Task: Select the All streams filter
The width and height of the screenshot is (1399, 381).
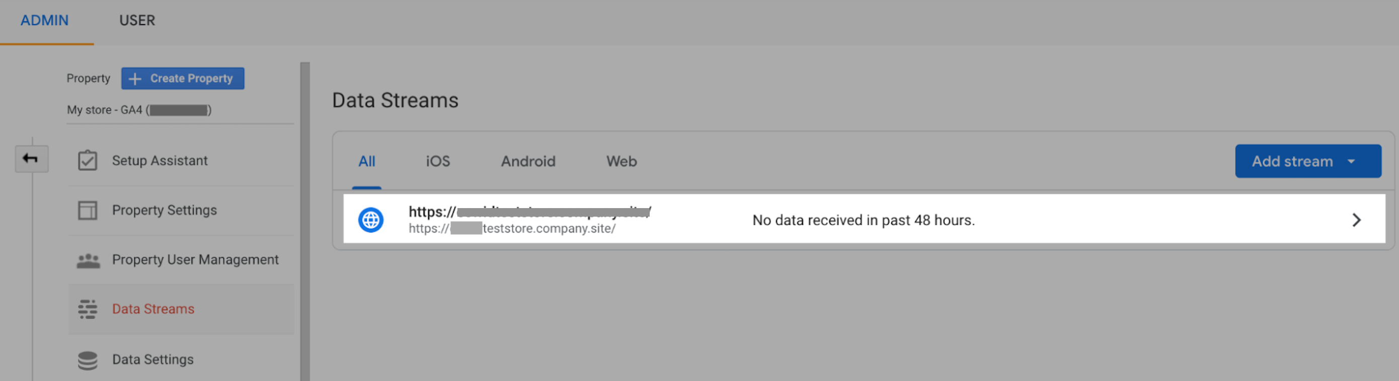Action: [x=367, y=161]
